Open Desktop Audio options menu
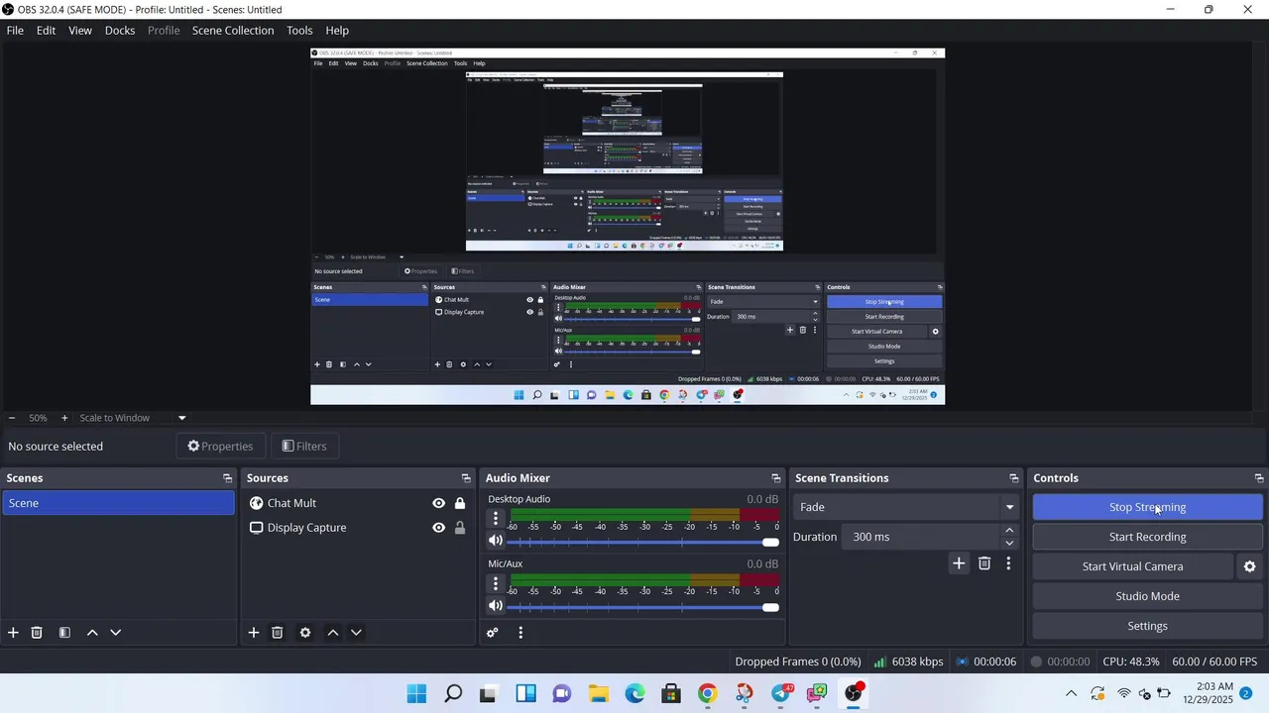Screen dimensions: 1269x713 point(496,518)
